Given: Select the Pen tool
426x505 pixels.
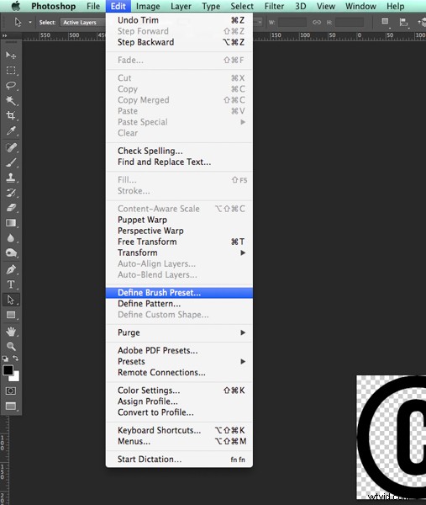Looking at the screenshot, I should [x=11, y=269].
